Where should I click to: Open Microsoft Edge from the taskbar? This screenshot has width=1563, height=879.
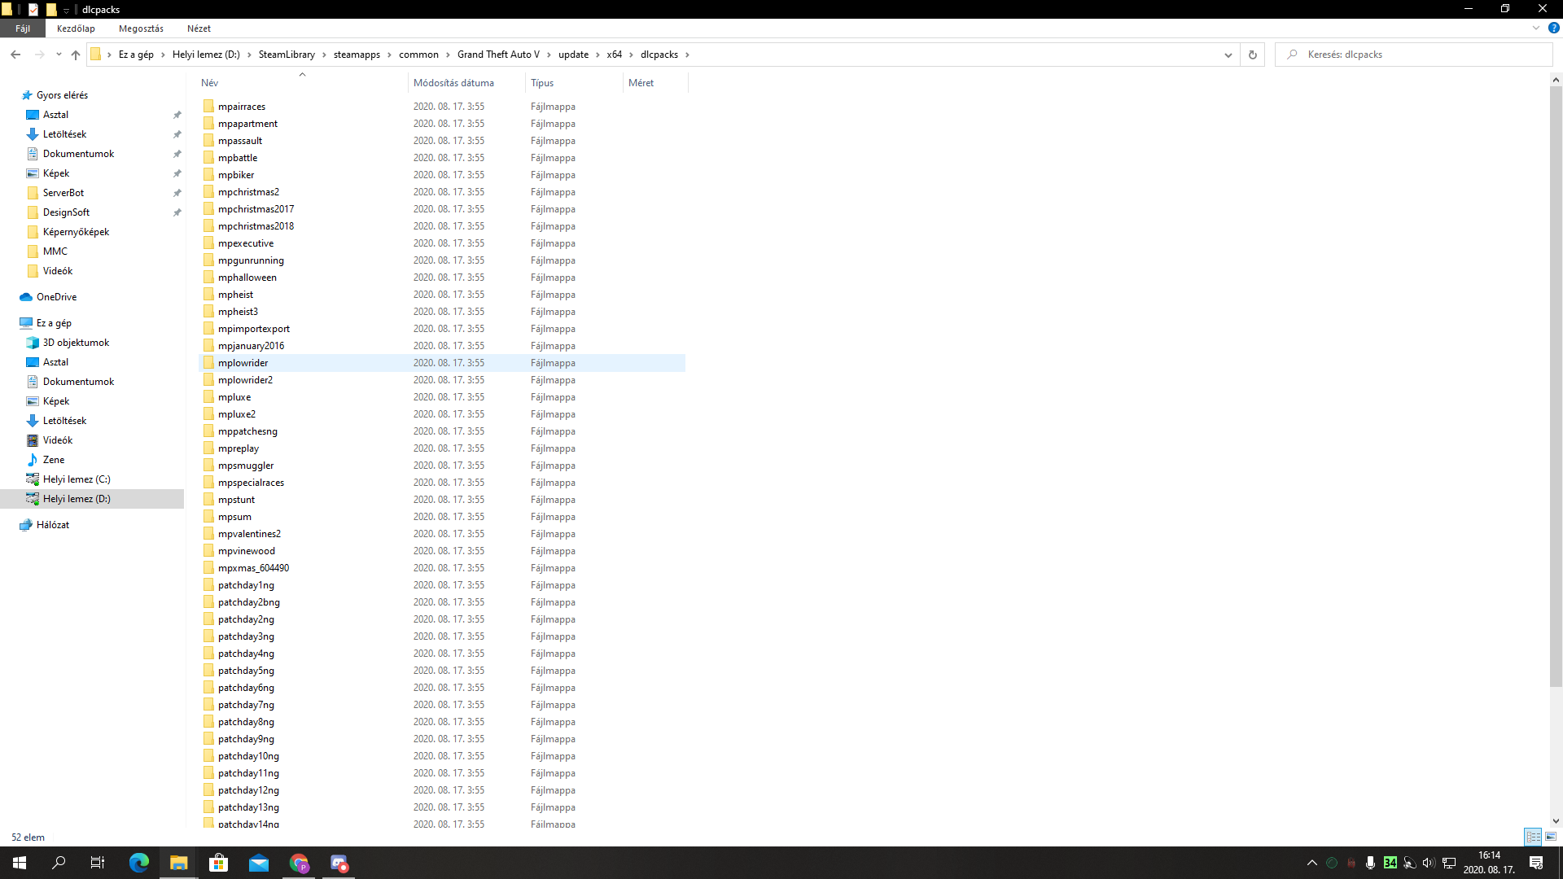139,864
